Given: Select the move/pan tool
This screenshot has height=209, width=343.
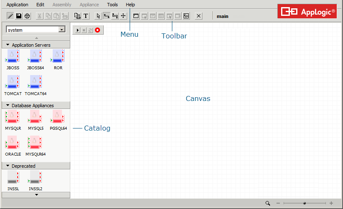Looking at the screenshot, I should click(x=123, y=16).
